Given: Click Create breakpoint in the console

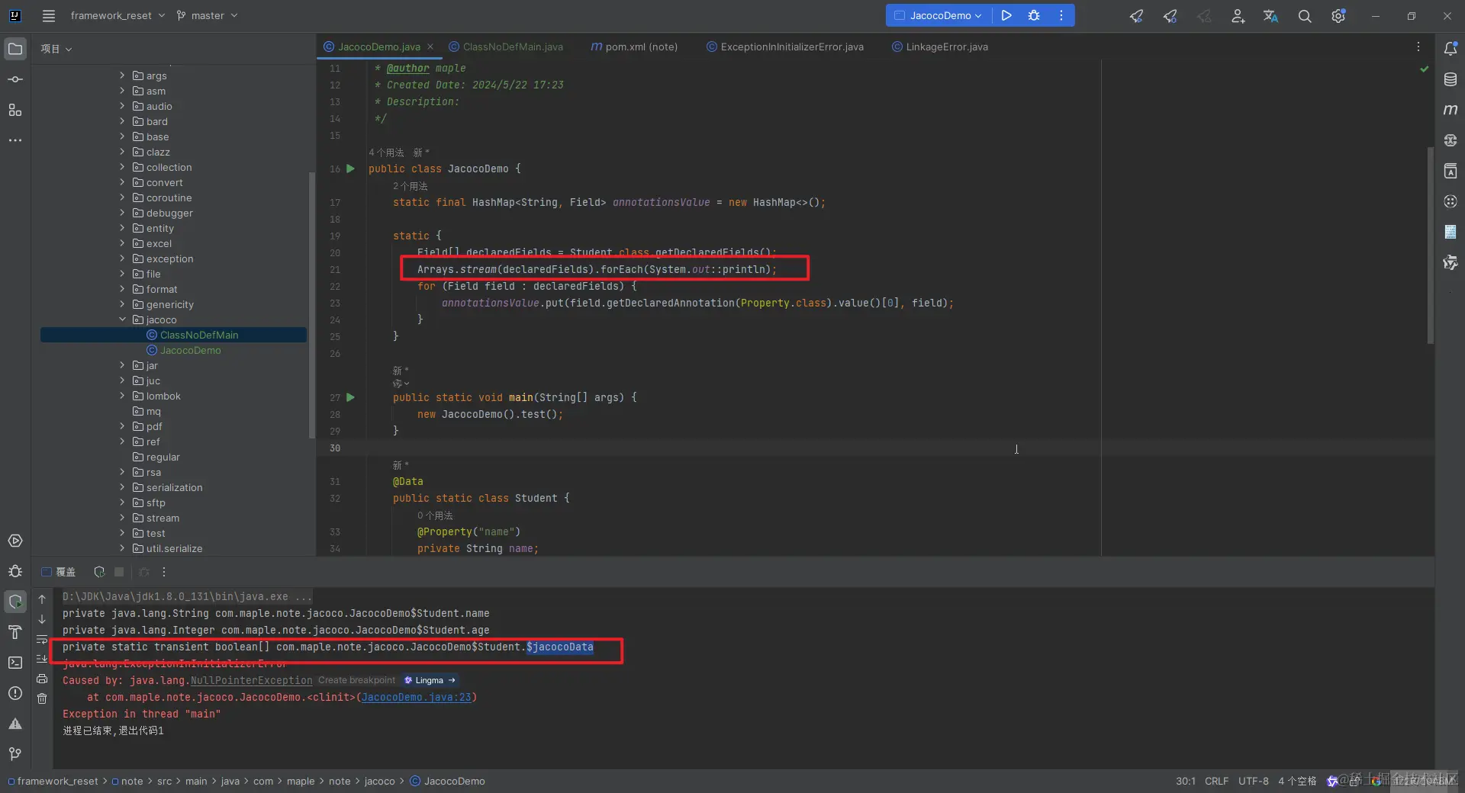Looking at the screenshot, I should [357, 680].
